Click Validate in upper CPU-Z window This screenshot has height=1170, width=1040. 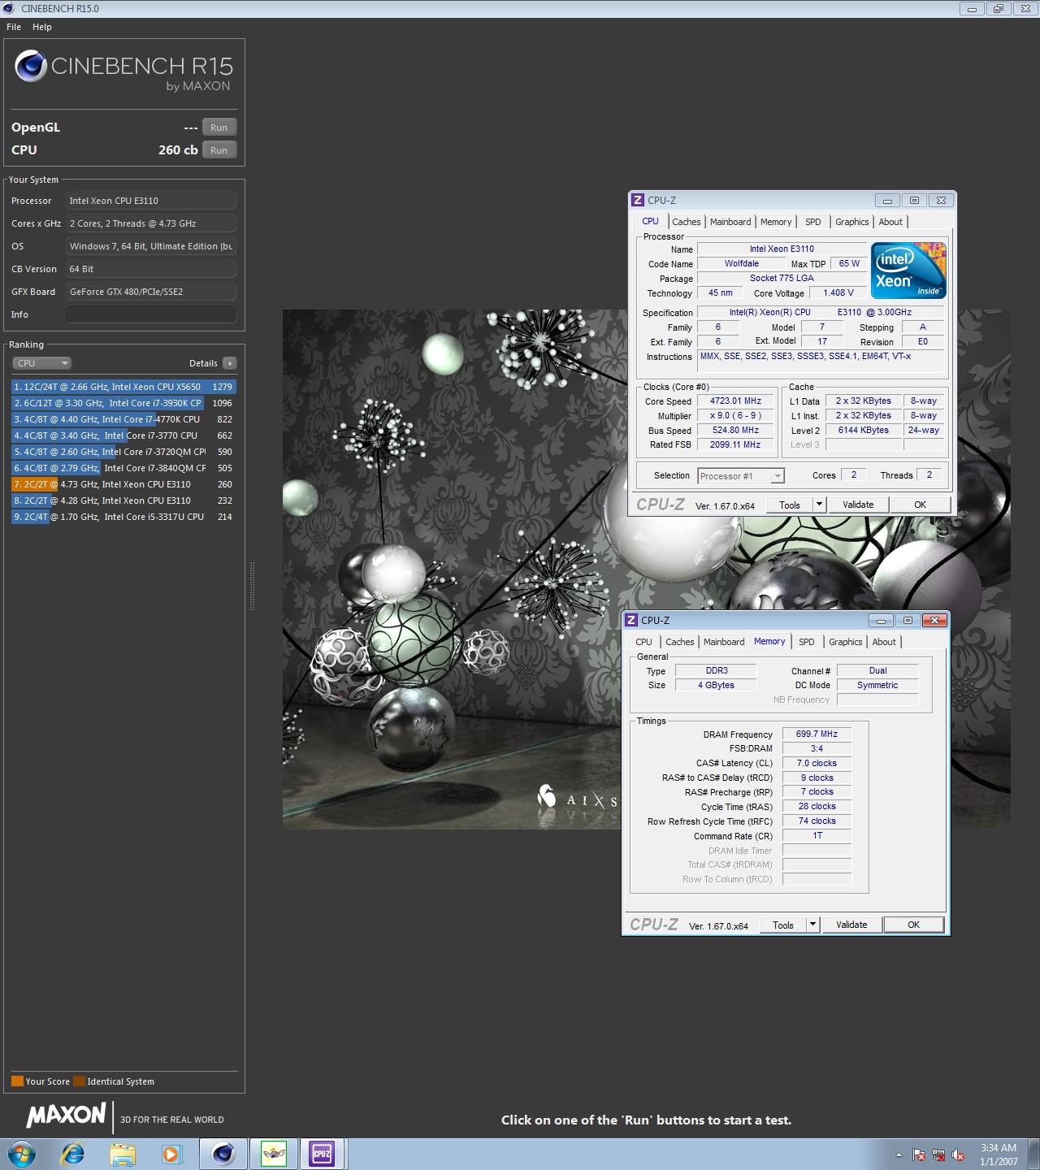[858, 505]
